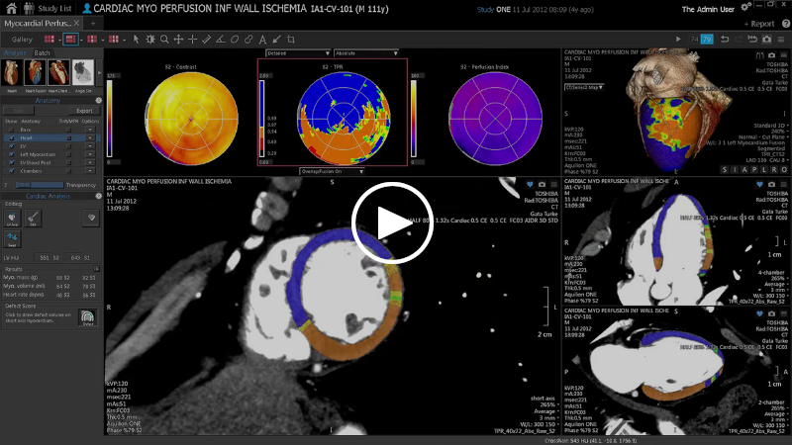This screenshot has height=445, width=792.
Task: Select the text annotation tool
Action: click(262, 39)
